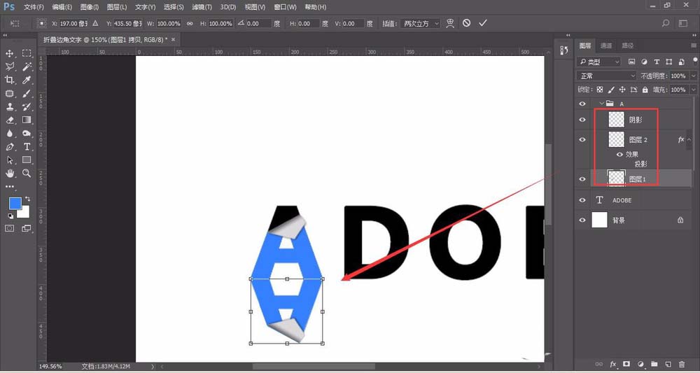Screen dimensions: 700x373
Task: Select the Move tool
Action: click(9, 54)
